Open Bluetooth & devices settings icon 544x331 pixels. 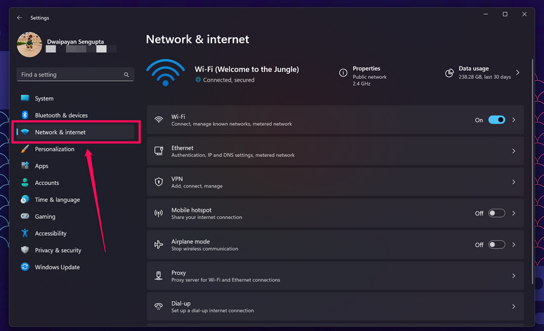click(x=25, y=116)
